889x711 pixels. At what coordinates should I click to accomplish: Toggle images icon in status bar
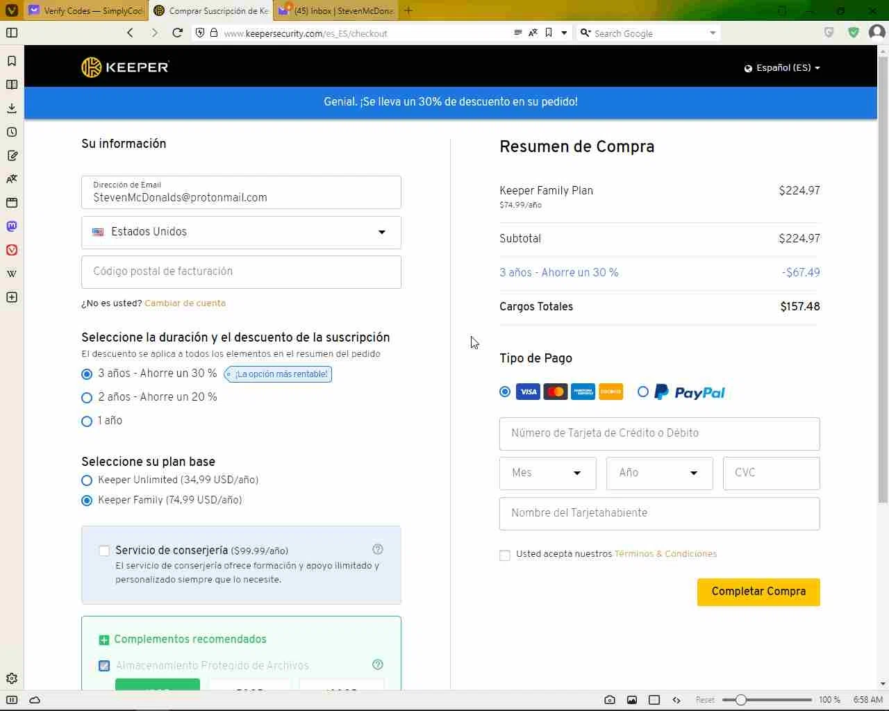(632, 700)
